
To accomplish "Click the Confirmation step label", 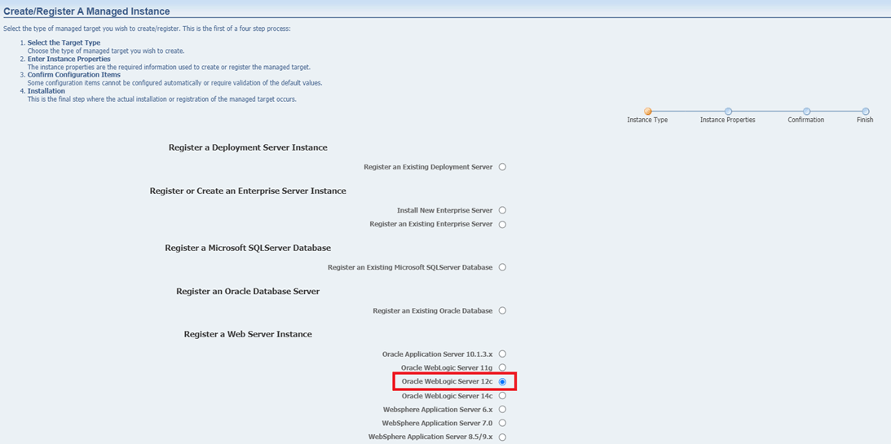I will click(805, 121).
